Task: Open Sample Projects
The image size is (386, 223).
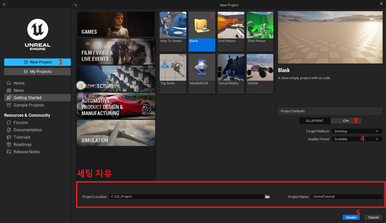Action: pos(37,105)
